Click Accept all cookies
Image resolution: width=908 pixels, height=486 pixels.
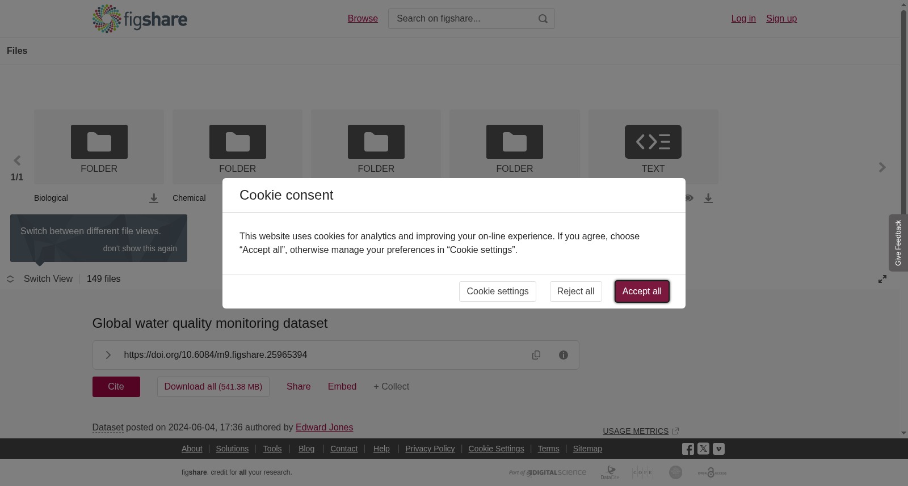coord(642,291)
